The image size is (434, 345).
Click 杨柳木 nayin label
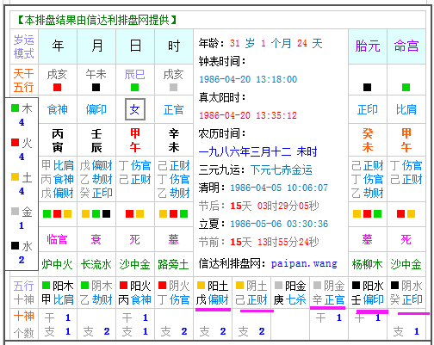pyautogui.click(x=367, y=264)
